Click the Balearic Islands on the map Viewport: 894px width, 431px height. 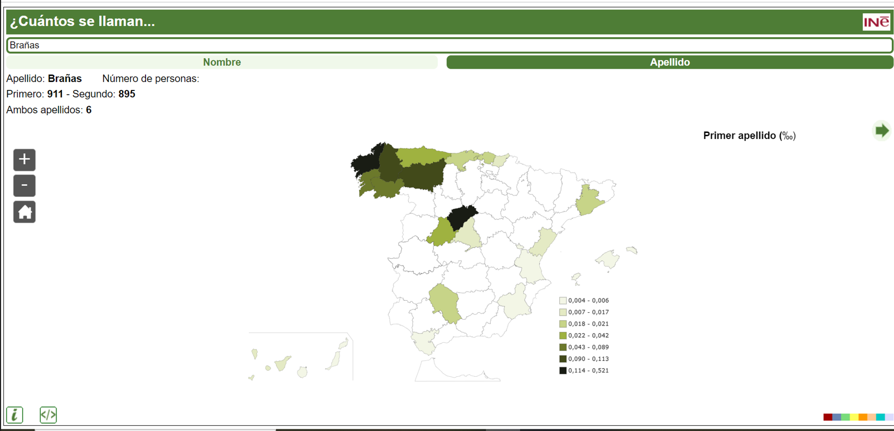(608, 260)
